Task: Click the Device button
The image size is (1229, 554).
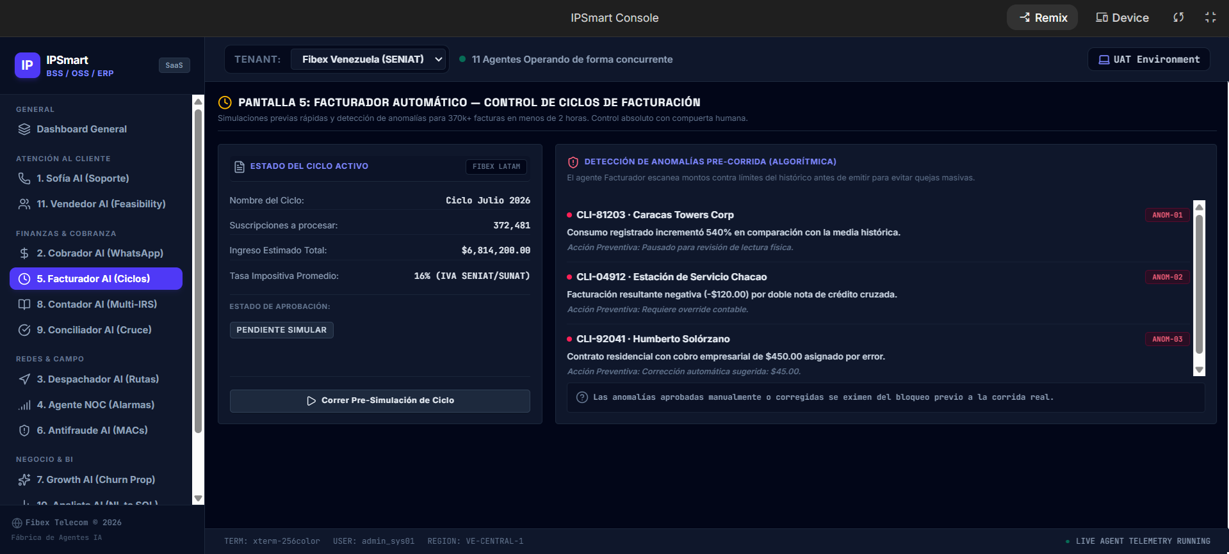Action: pyautogui.click(x=1122, y=17)
